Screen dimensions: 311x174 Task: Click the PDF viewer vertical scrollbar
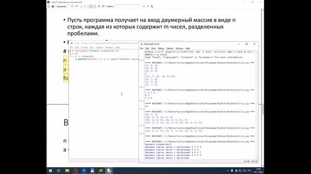pos(263,88)
